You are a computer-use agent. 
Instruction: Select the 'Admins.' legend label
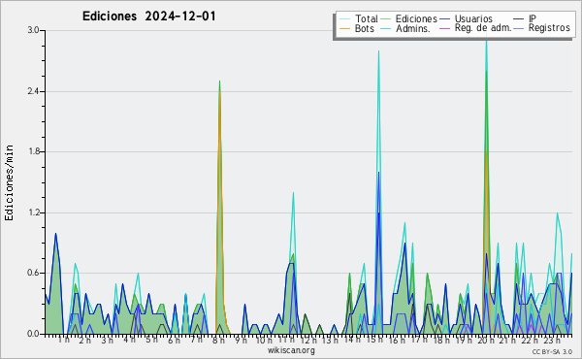(x=413, y=28)
